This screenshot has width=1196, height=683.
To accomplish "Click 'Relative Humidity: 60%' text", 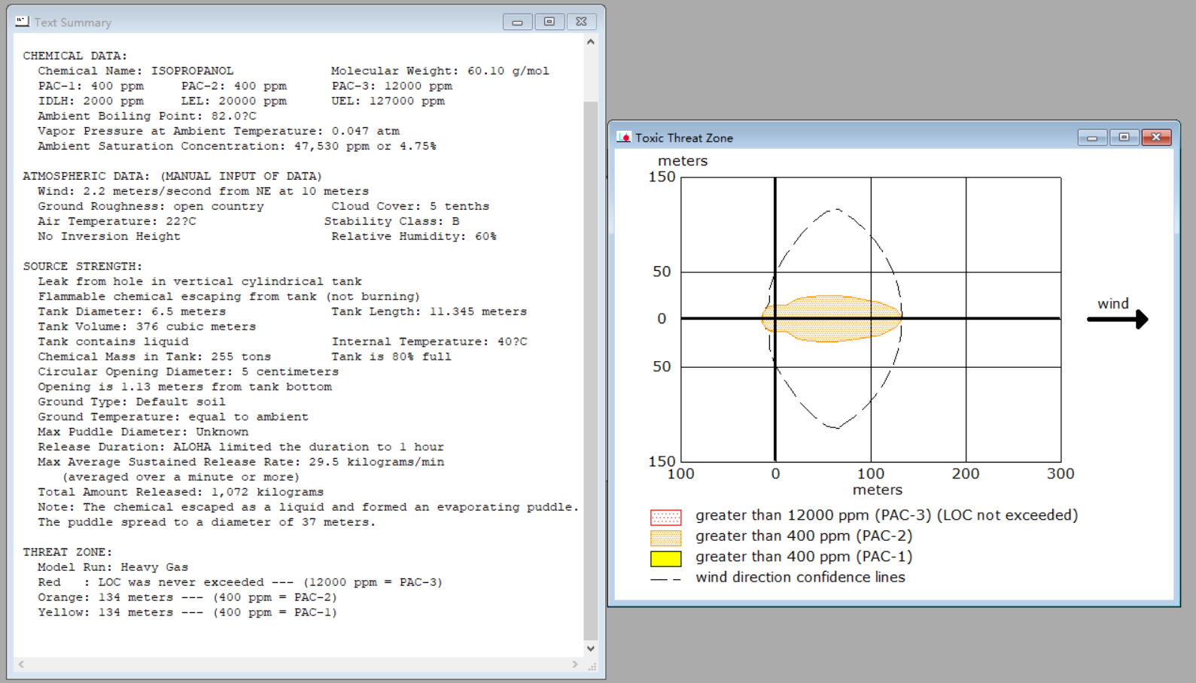I will click(414, 236).
